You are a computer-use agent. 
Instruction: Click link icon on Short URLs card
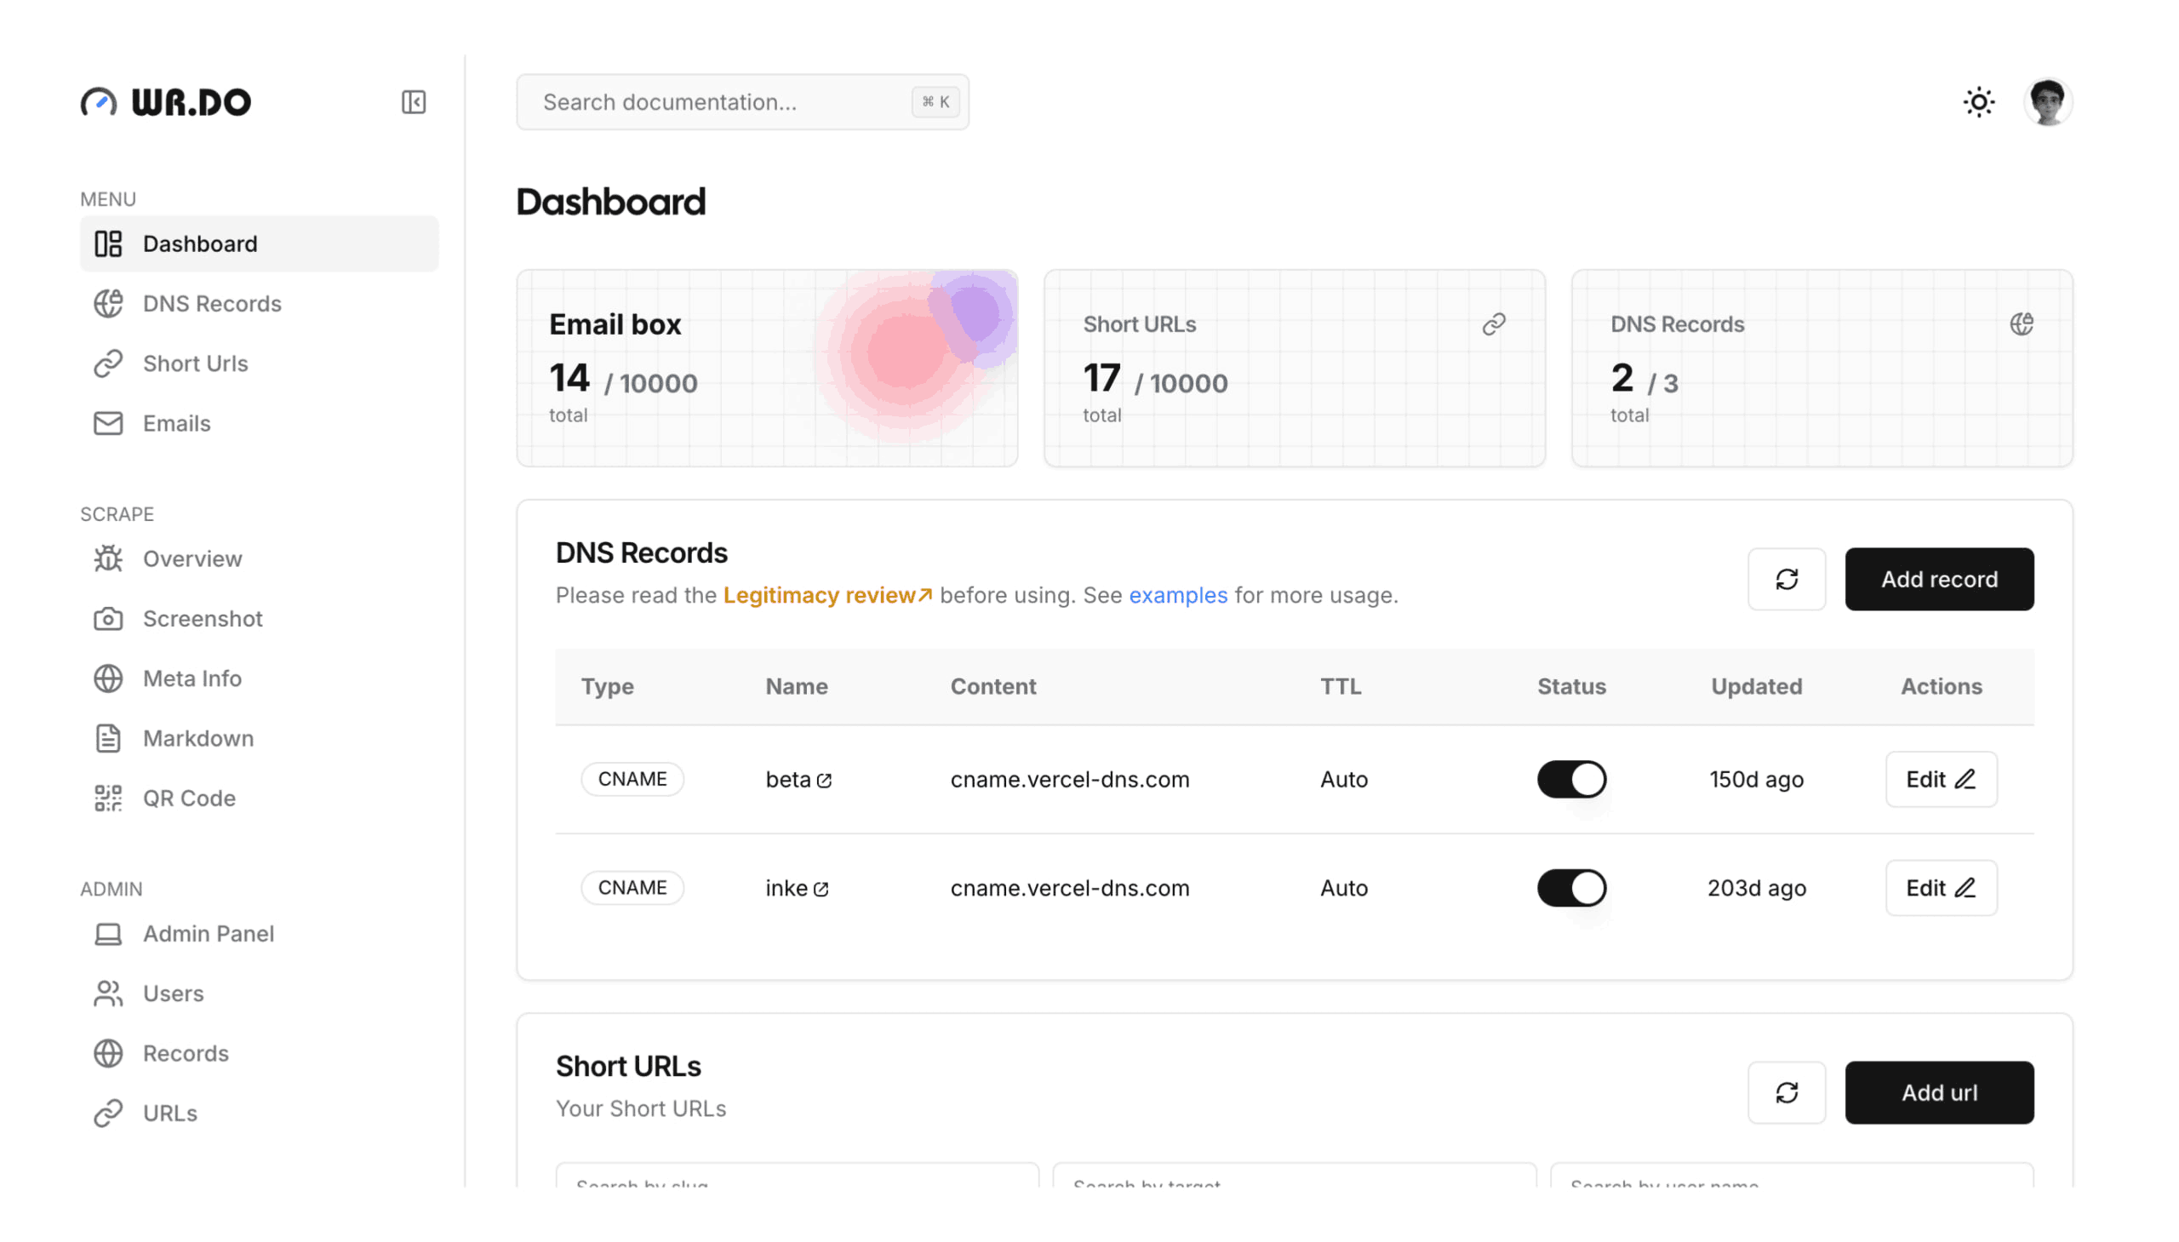pyautogui.click(x=1492, y=324)
